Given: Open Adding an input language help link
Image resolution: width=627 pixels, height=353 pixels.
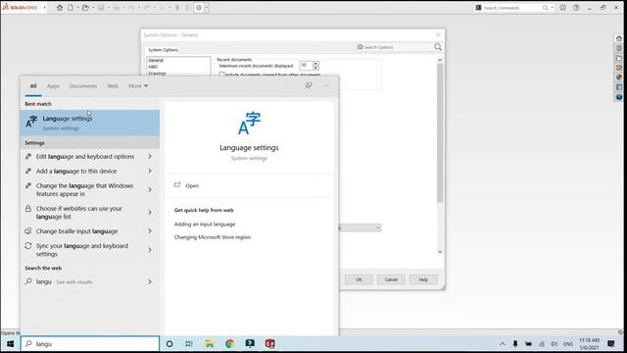Looking at the screenshot, I should (205, 225).
